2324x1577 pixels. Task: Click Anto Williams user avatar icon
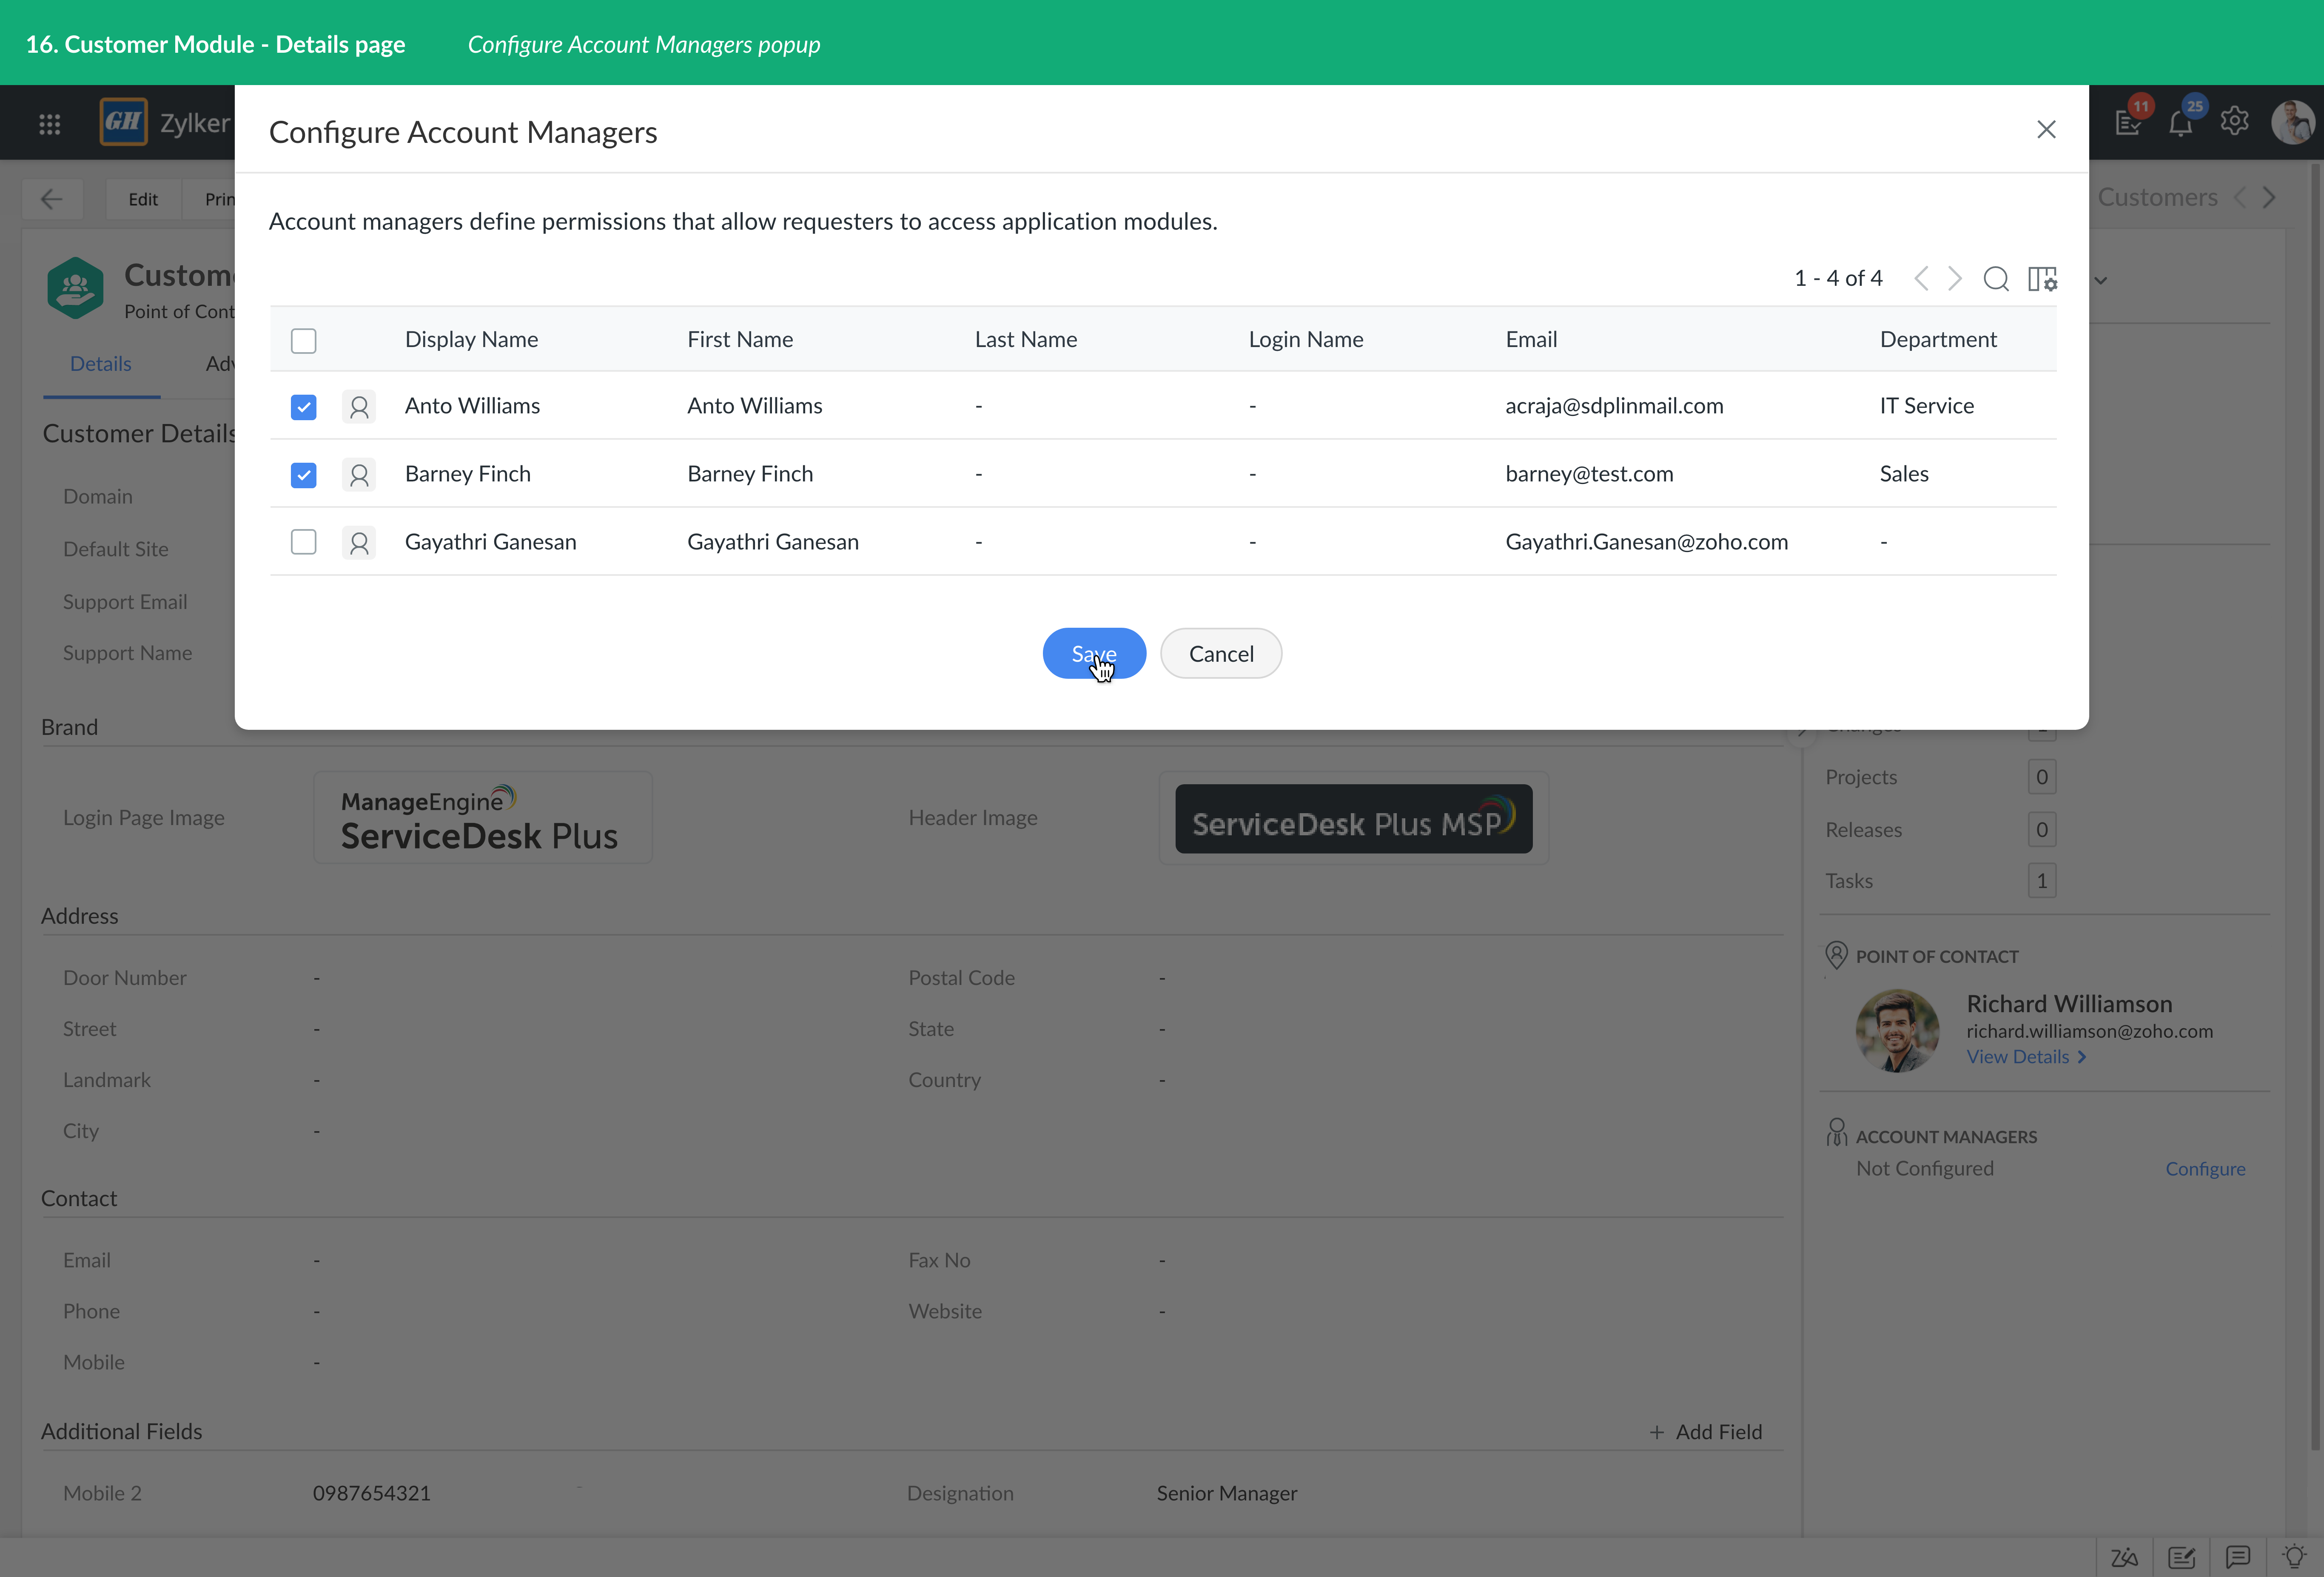359,407
